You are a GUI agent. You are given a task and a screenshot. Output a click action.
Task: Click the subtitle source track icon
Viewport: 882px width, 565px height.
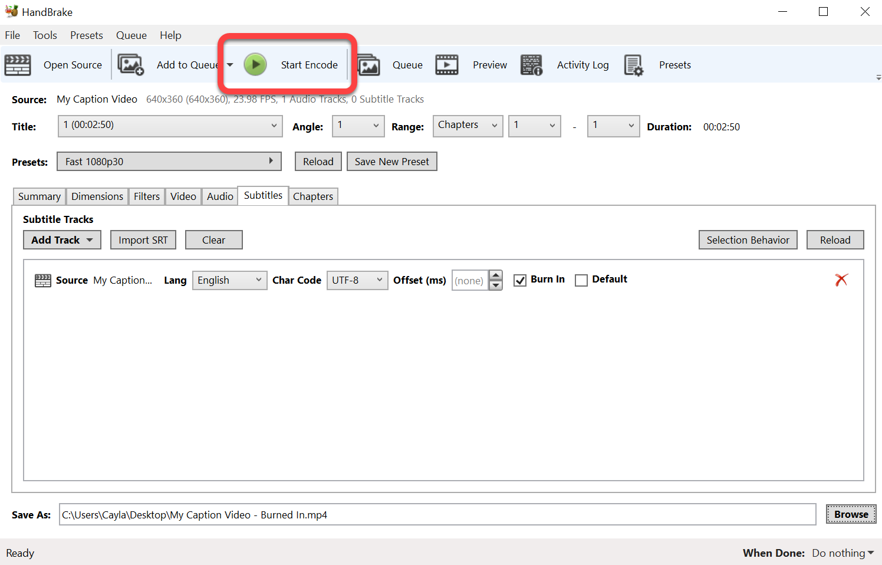click(x=43, y=281)
